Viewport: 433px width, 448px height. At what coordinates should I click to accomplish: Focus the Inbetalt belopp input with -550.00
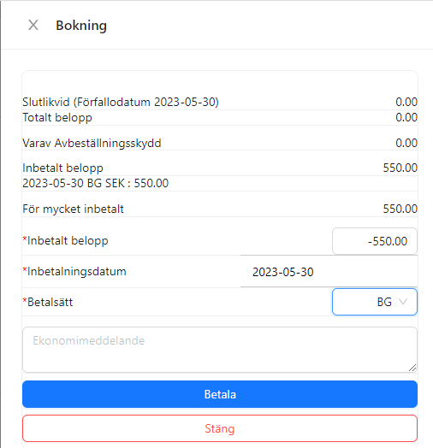click(x=375, y=241)
